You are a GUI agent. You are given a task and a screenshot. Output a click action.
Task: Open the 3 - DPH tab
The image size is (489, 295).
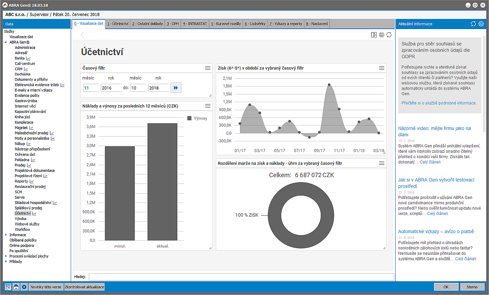tap(173, 24)
